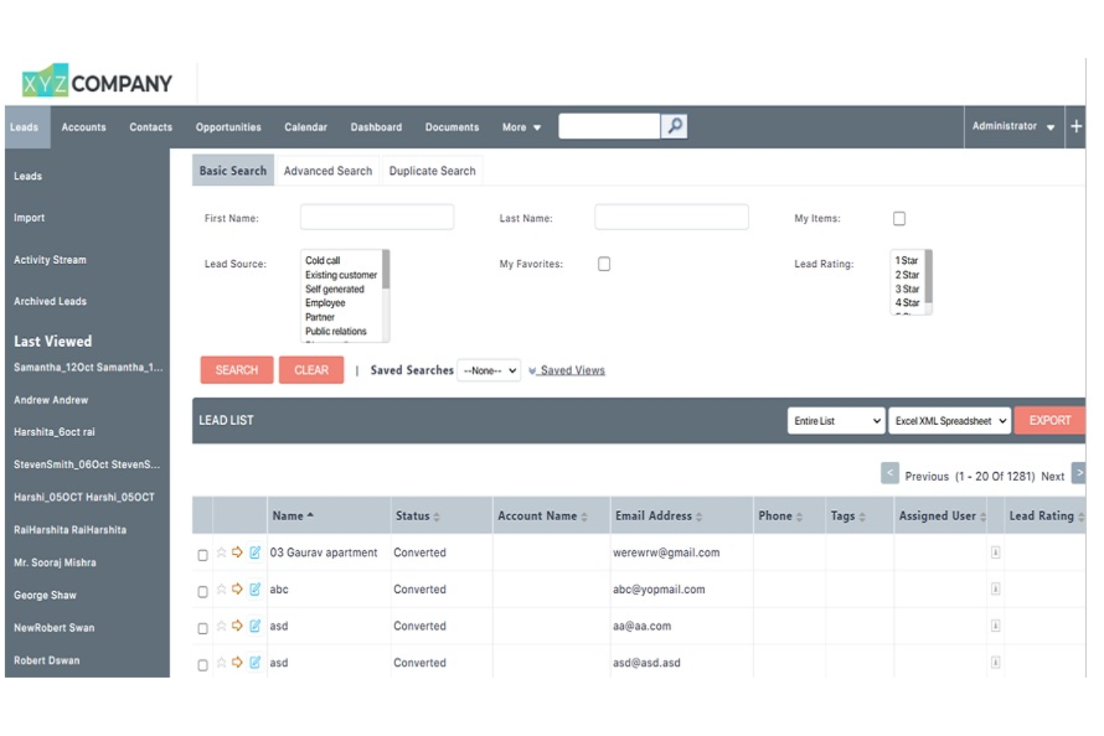Open Dashboard in top navbar
Viewport: 1104px width, 736px height.
[x=376, y=128]
